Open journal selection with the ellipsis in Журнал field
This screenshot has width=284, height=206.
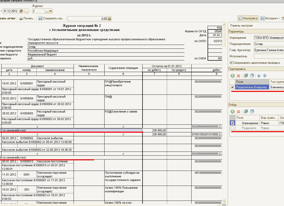click(47, 11)
